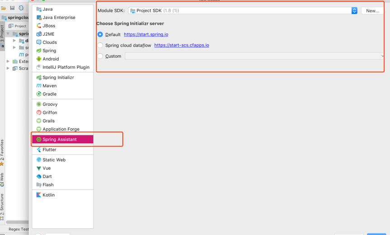
Task: Select the Java module type
Action: point(63,9)
